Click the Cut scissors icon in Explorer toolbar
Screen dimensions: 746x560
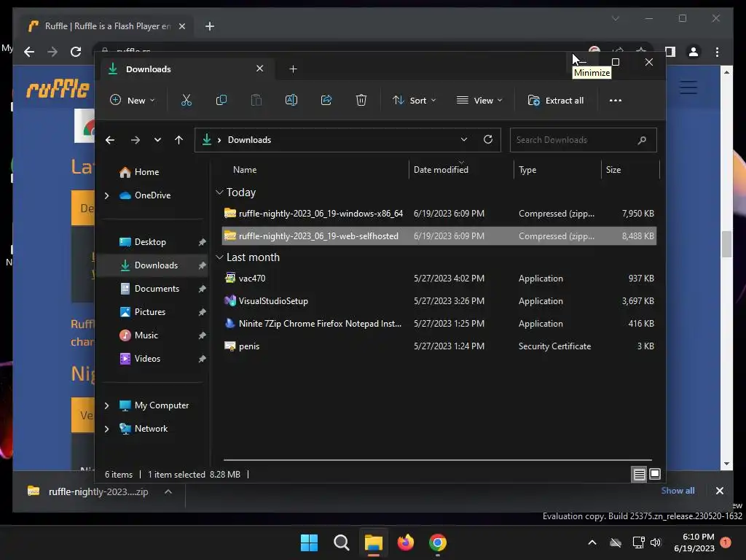[186, 100]
